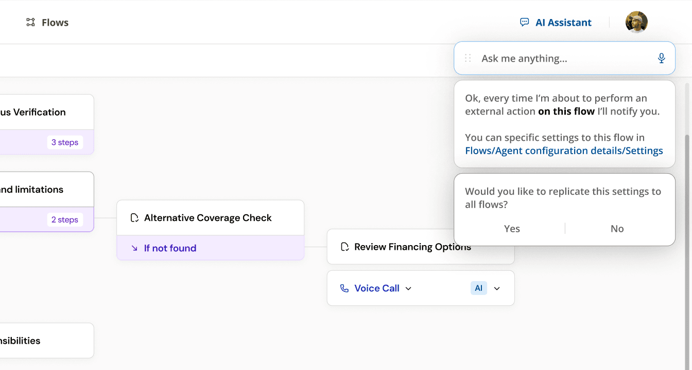Choose Yes to replicate settings
The height and width of the screenshot is (370, 692).
click(x=512, y=229)
